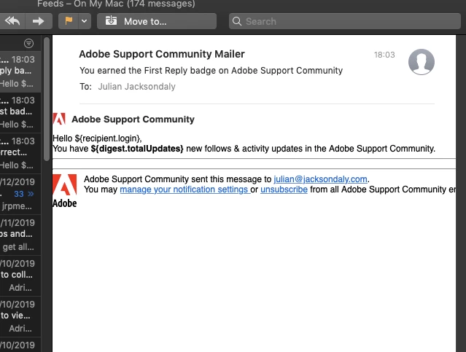
Task: Select the /10/2019 message 'to vie...'
Action: tap(20, 316)
